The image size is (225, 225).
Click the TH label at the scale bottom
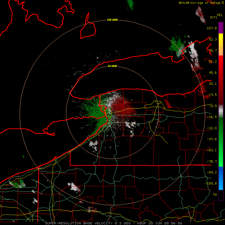(215, 195)
